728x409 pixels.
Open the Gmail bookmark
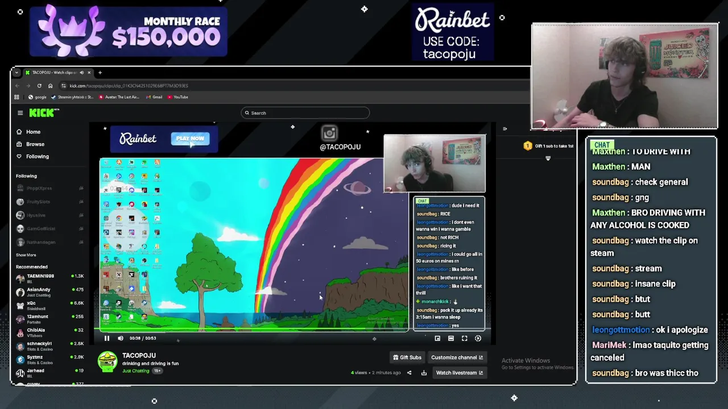coord(154,97)
